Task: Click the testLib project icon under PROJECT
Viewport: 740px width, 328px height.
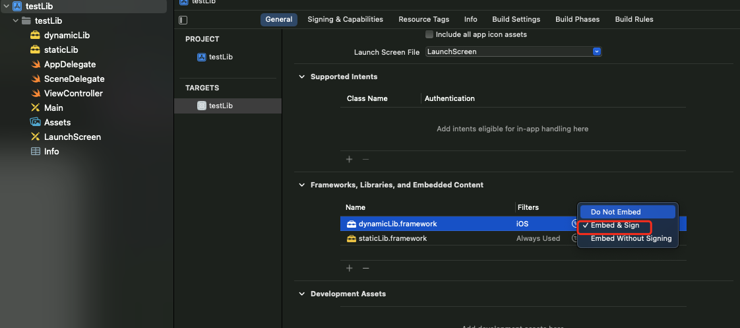Action: point(202,57)
